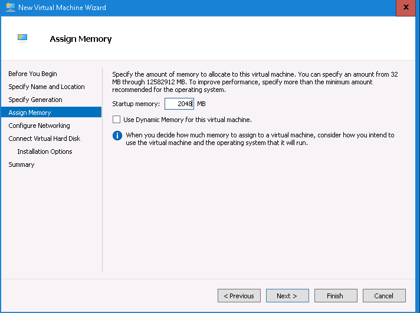Click the Finish button
420x313 pixels.
[336, 296]
